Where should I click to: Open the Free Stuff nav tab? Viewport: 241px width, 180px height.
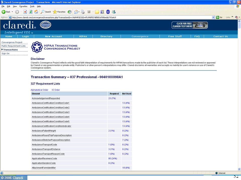tap(175, 36)
